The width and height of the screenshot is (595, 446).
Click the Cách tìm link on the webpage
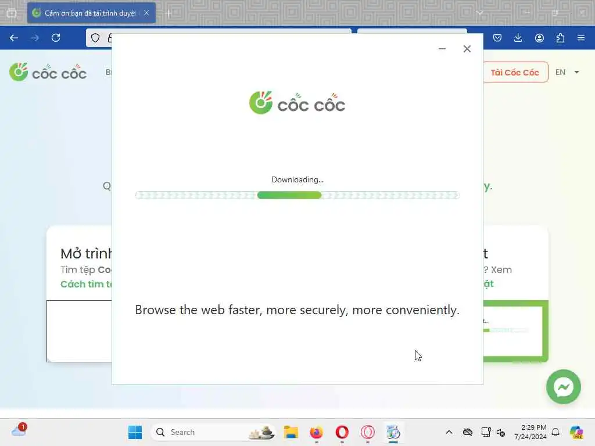point(86,284)
